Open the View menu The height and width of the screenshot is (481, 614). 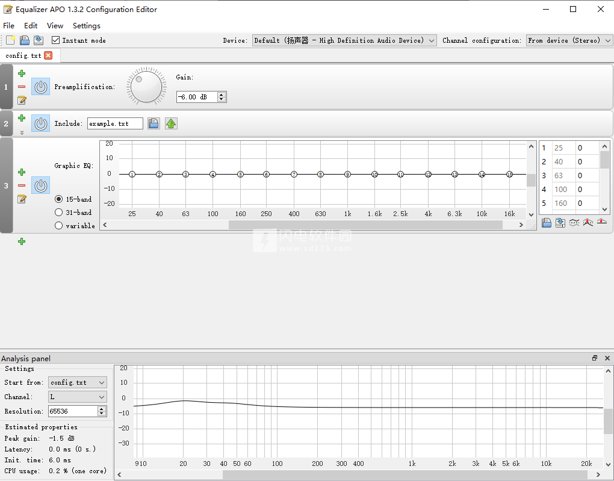click(55, 25)
